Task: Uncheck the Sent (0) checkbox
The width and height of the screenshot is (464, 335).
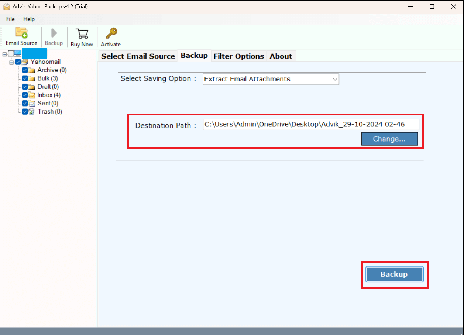Action: click(x=25, y=103)
